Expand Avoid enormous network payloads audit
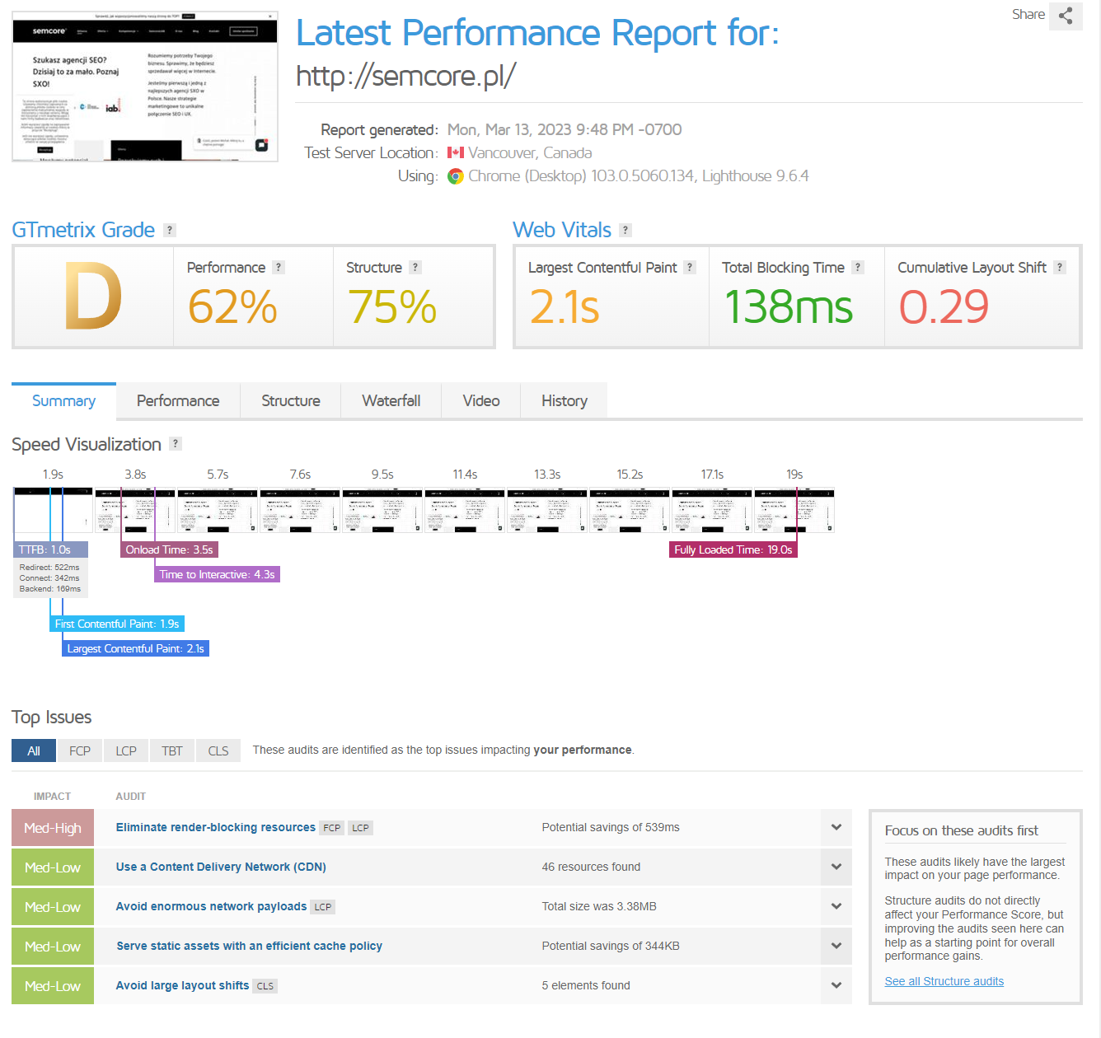 tap(836, 907)
